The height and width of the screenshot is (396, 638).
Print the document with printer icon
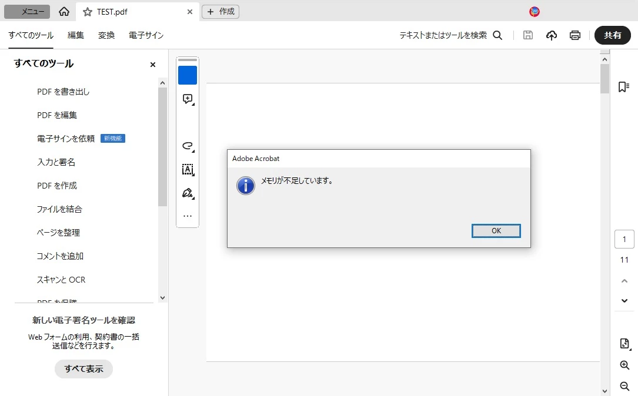[x=575, y=35]
